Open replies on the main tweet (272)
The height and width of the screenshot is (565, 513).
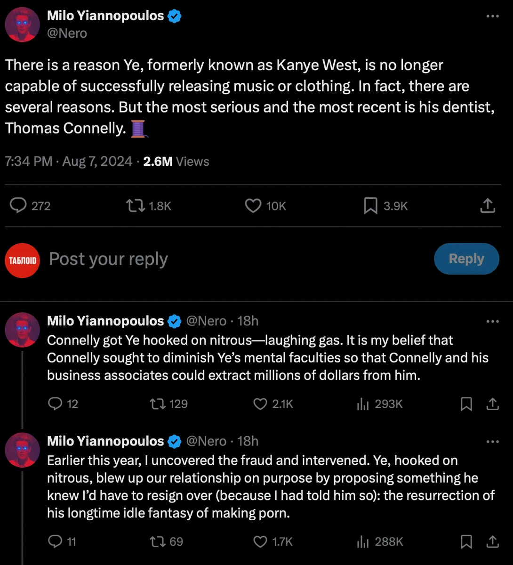point(18,206)
